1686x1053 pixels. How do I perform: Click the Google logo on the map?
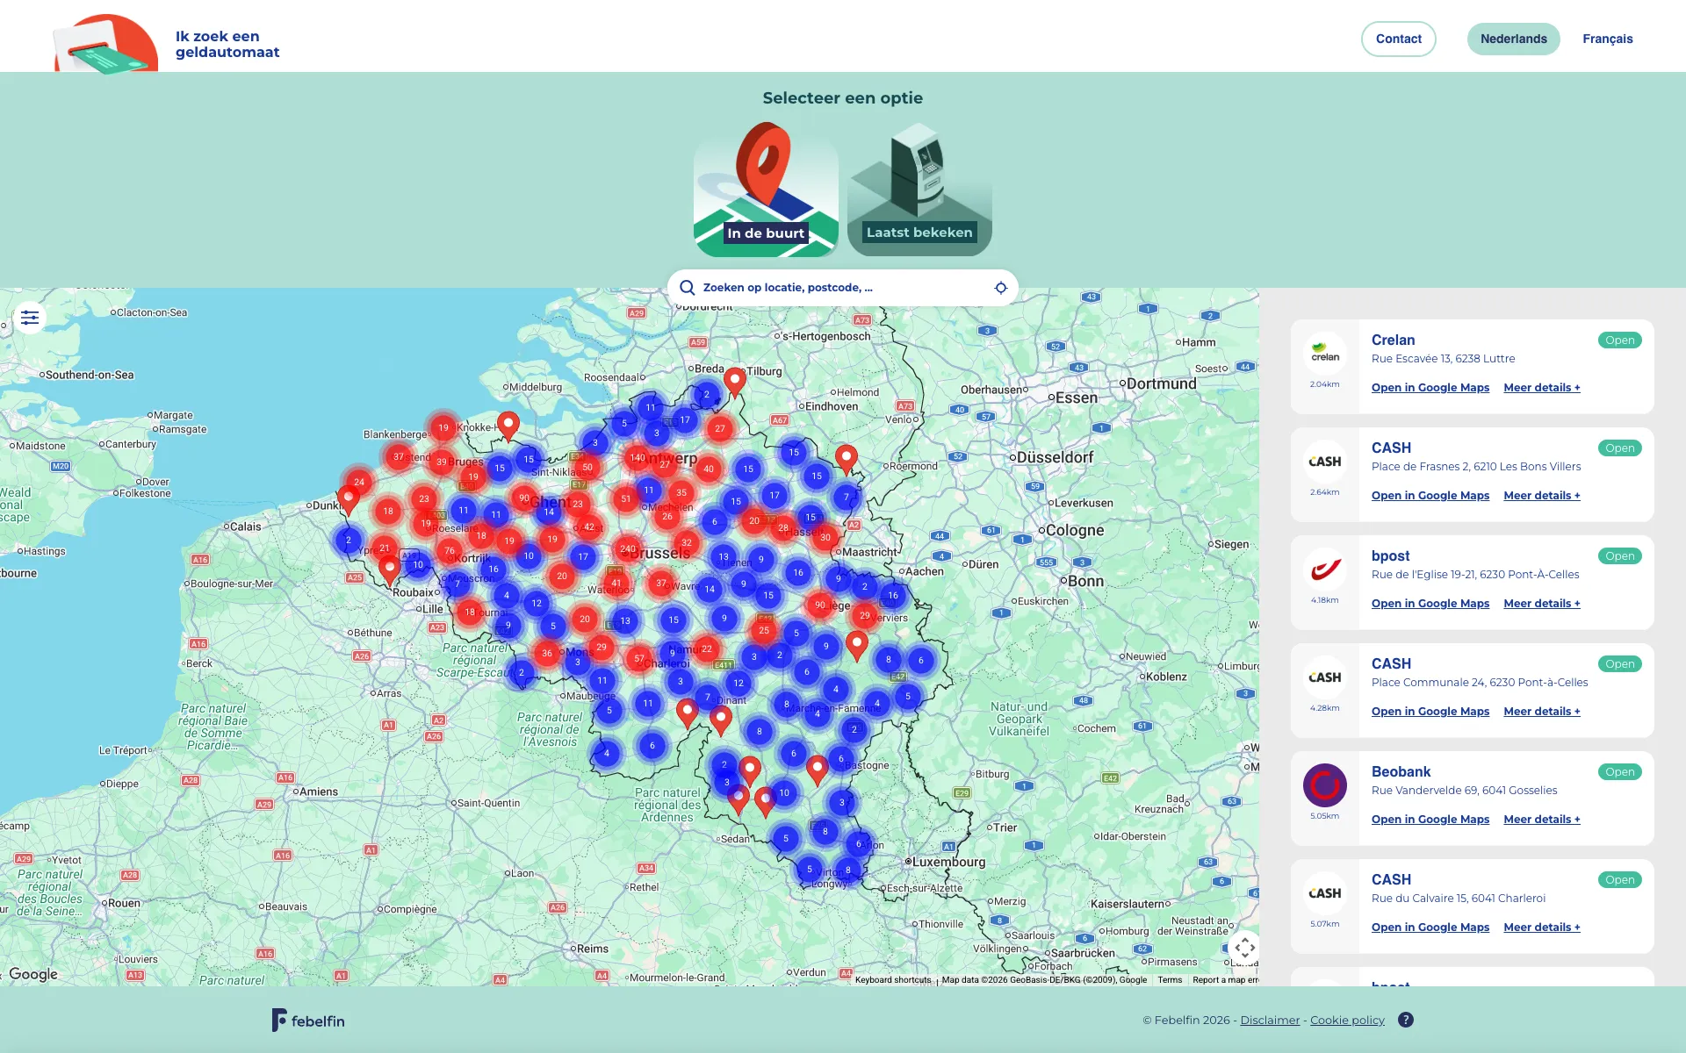coord(33,974)
